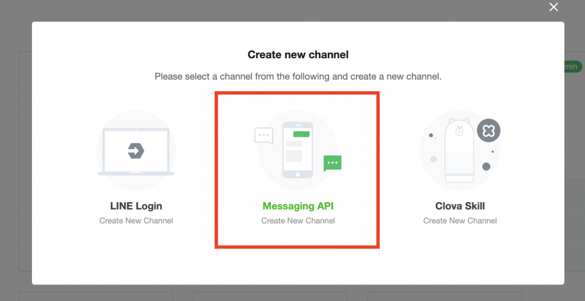Click the Create new channel heading
585x301 pixels.
[298, 55]
